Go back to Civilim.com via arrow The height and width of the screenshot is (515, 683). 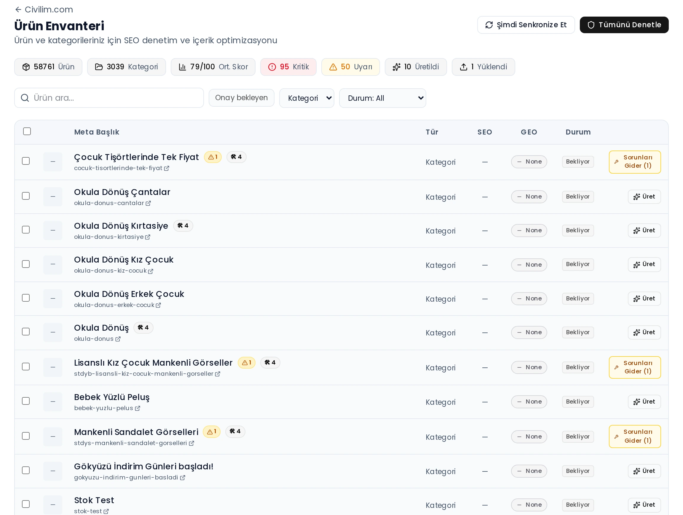click(x=18, y=9)
